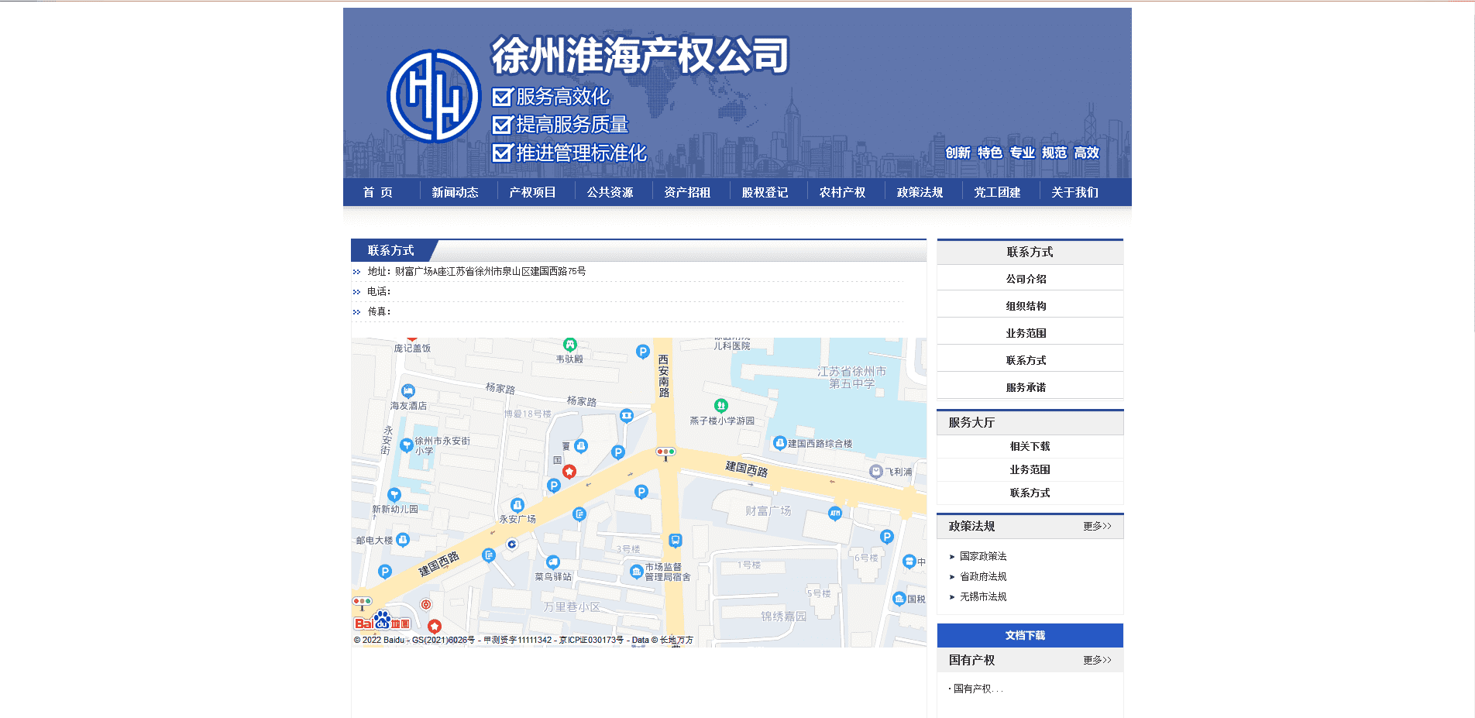Image resolution: width=1475 pixels, height=718 pixels.
Task: Click the 邮电大楼 building marker
Action: [x=403, y=540]
